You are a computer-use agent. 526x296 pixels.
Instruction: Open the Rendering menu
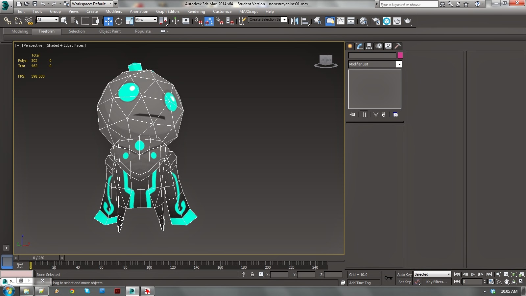[196, 11]
